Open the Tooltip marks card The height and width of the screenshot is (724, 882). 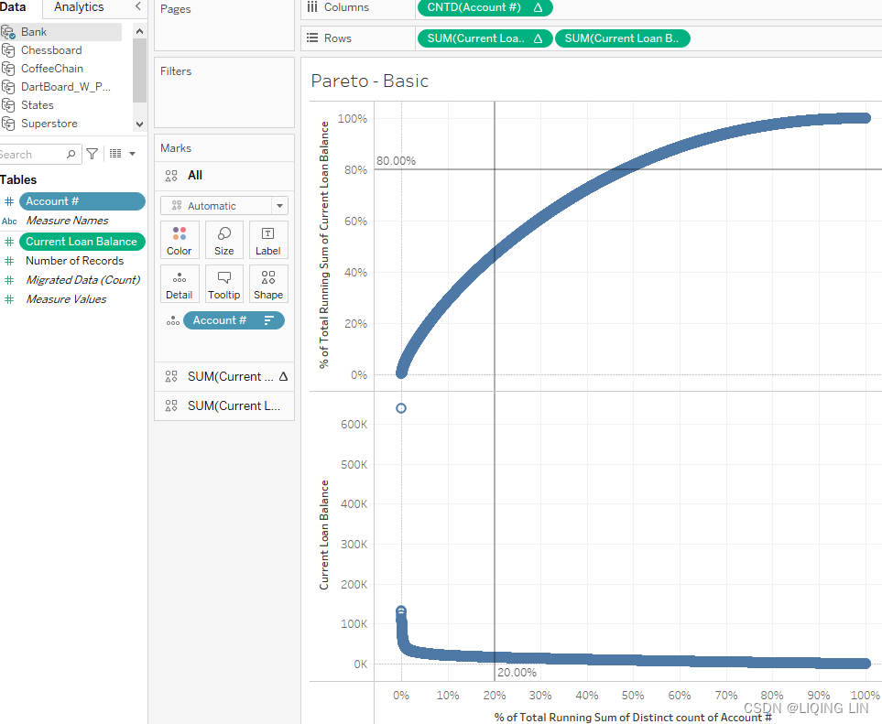pyautogui.click(x=223, y=284)
